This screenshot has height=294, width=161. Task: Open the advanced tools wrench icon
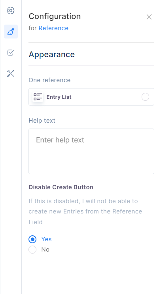11,73
